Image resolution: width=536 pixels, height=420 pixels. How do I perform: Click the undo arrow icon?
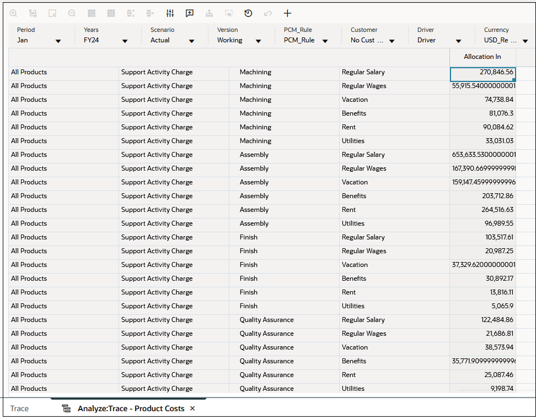pos(268,13)
